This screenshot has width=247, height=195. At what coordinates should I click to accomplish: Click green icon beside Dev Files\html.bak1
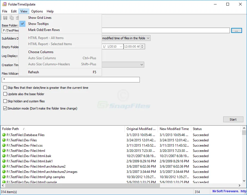(4, 161)
